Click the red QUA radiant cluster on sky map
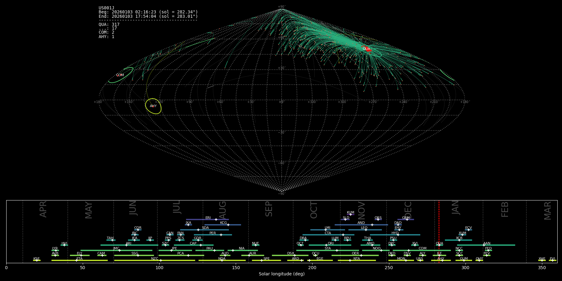 [367, 49]
